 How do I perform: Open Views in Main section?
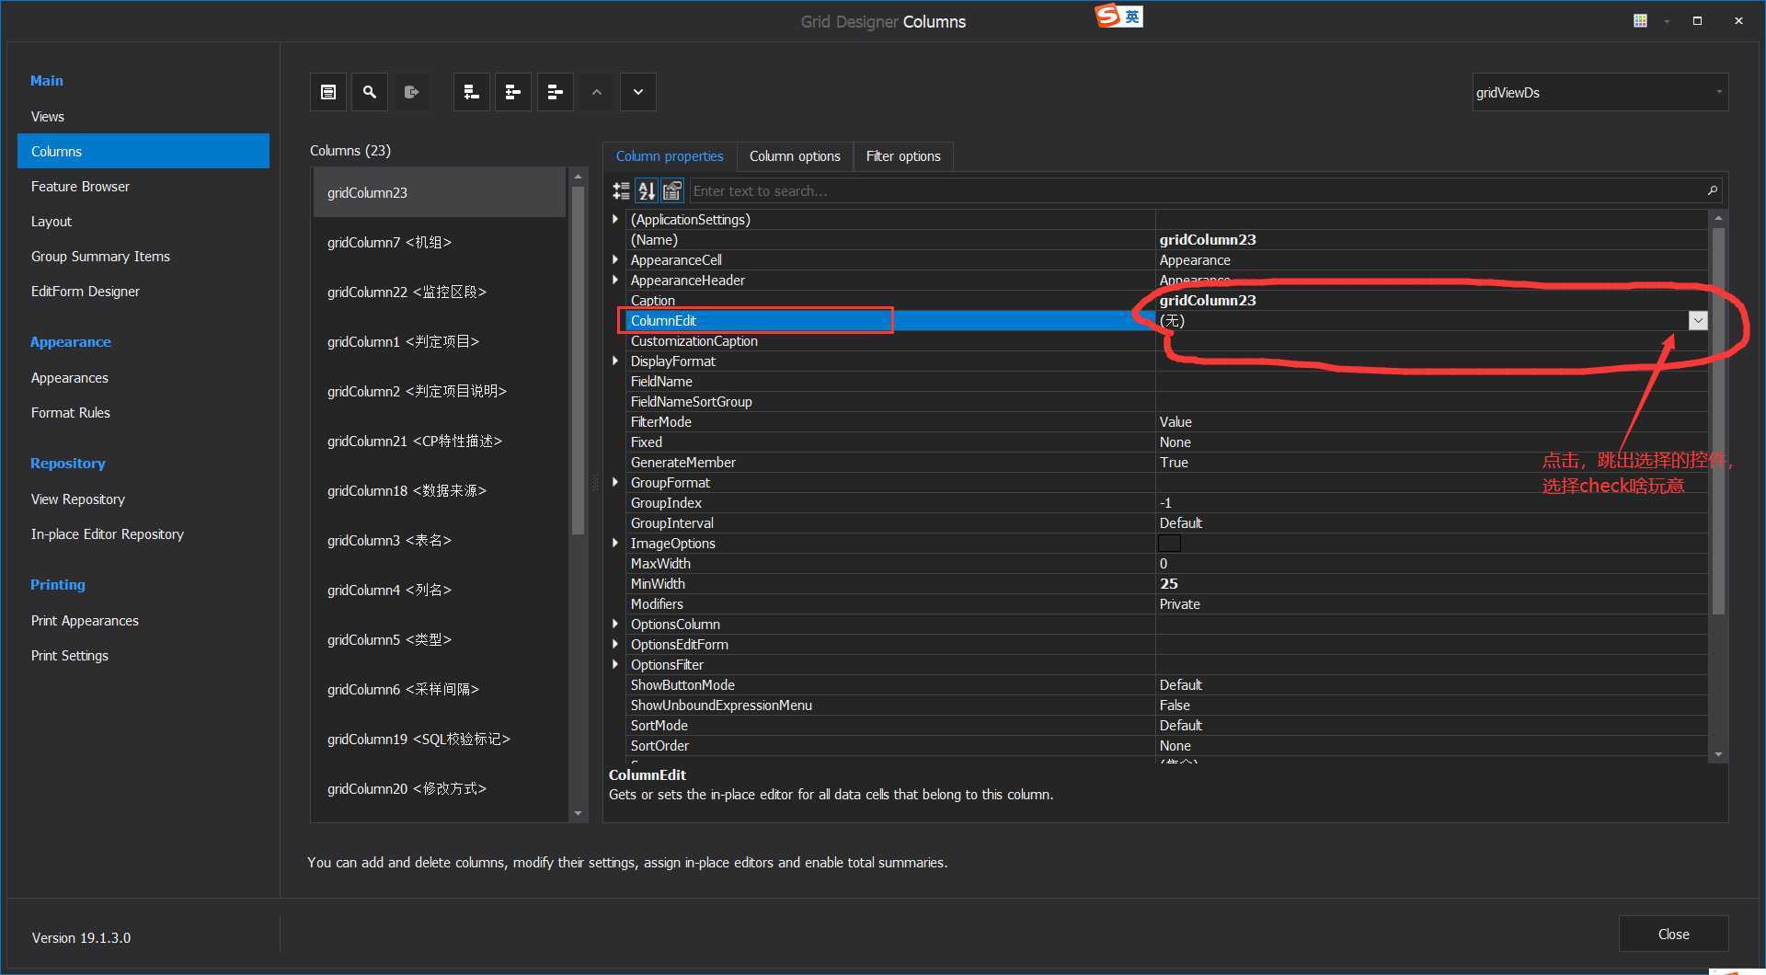pos(143,116)
